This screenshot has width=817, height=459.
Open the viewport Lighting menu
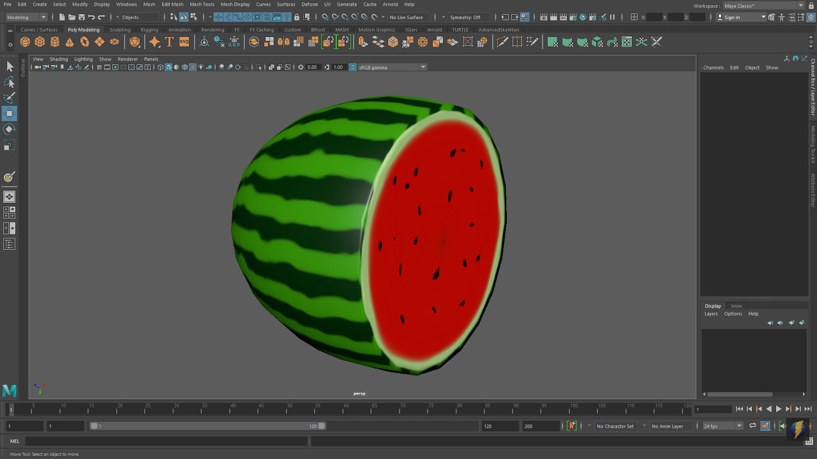84,59
